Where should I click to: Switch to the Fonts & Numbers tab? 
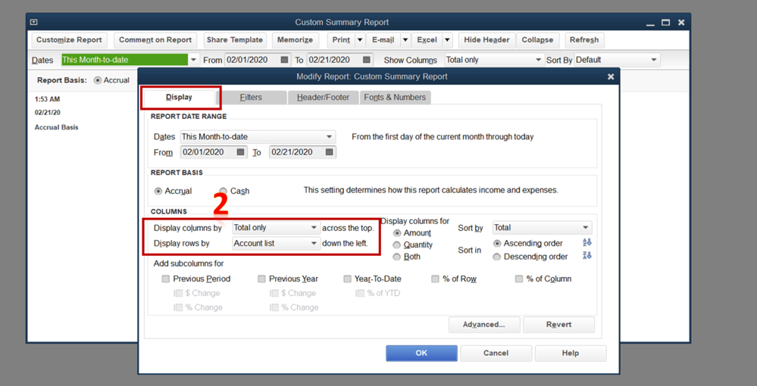point(395,98)
